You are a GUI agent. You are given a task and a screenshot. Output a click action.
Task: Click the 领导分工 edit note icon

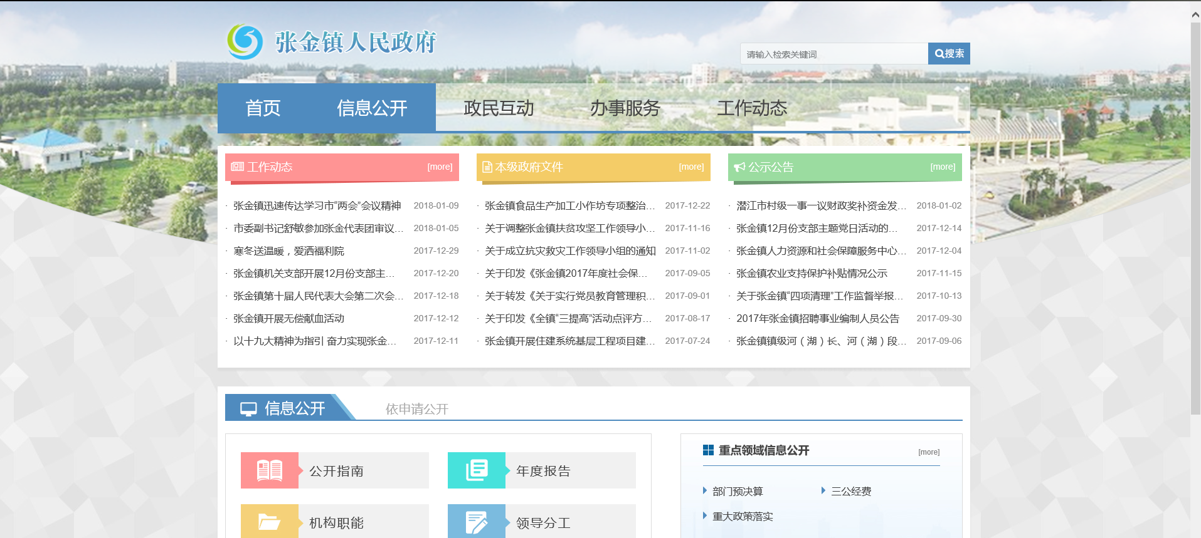point(477,522)
